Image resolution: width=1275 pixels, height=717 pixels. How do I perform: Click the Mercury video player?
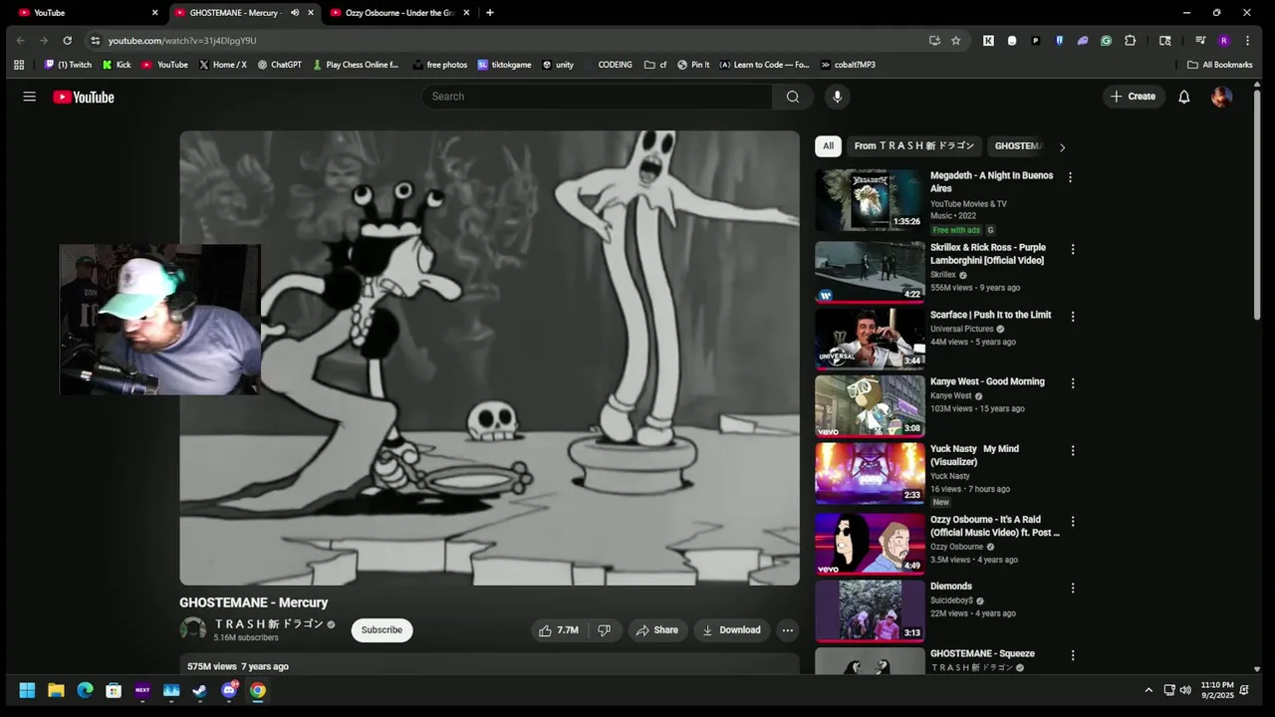pos(489,358)
